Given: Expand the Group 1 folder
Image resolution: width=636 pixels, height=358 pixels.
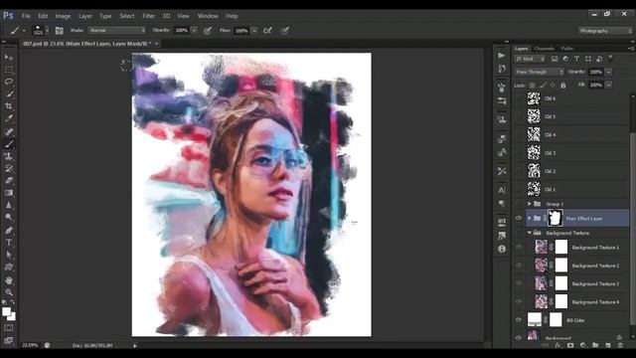Looking at the screenshot, I should click(x=530, y=204).
